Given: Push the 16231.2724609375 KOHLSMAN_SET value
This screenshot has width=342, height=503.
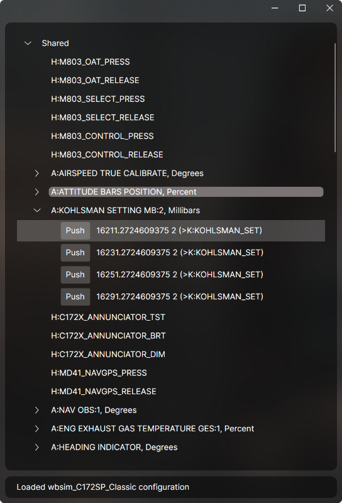Looking at the screenshot, I should coord(75,253).
